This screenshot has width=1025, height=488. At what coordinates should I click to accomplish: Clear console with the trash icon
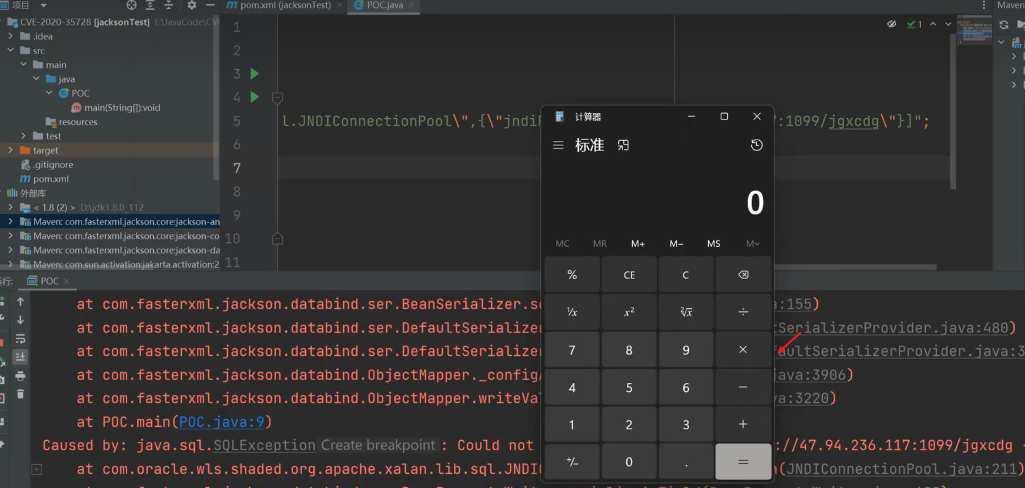[x=20, y=394]
